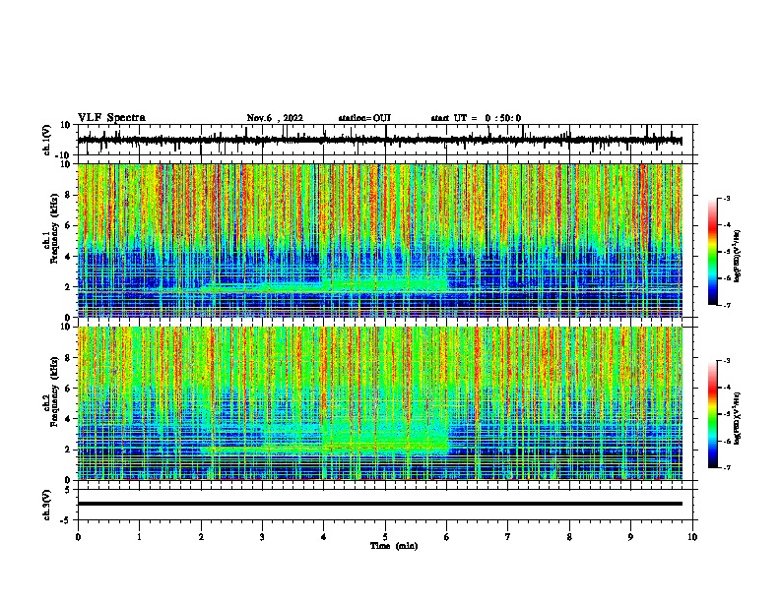Click the ch.1 color bar log(PSD) unit label

click(738, 257)
